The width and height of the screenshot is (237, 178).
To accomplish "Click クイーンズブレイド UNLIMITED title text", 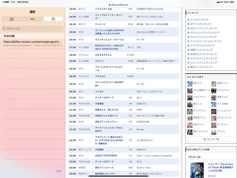I will click(109, 84).
